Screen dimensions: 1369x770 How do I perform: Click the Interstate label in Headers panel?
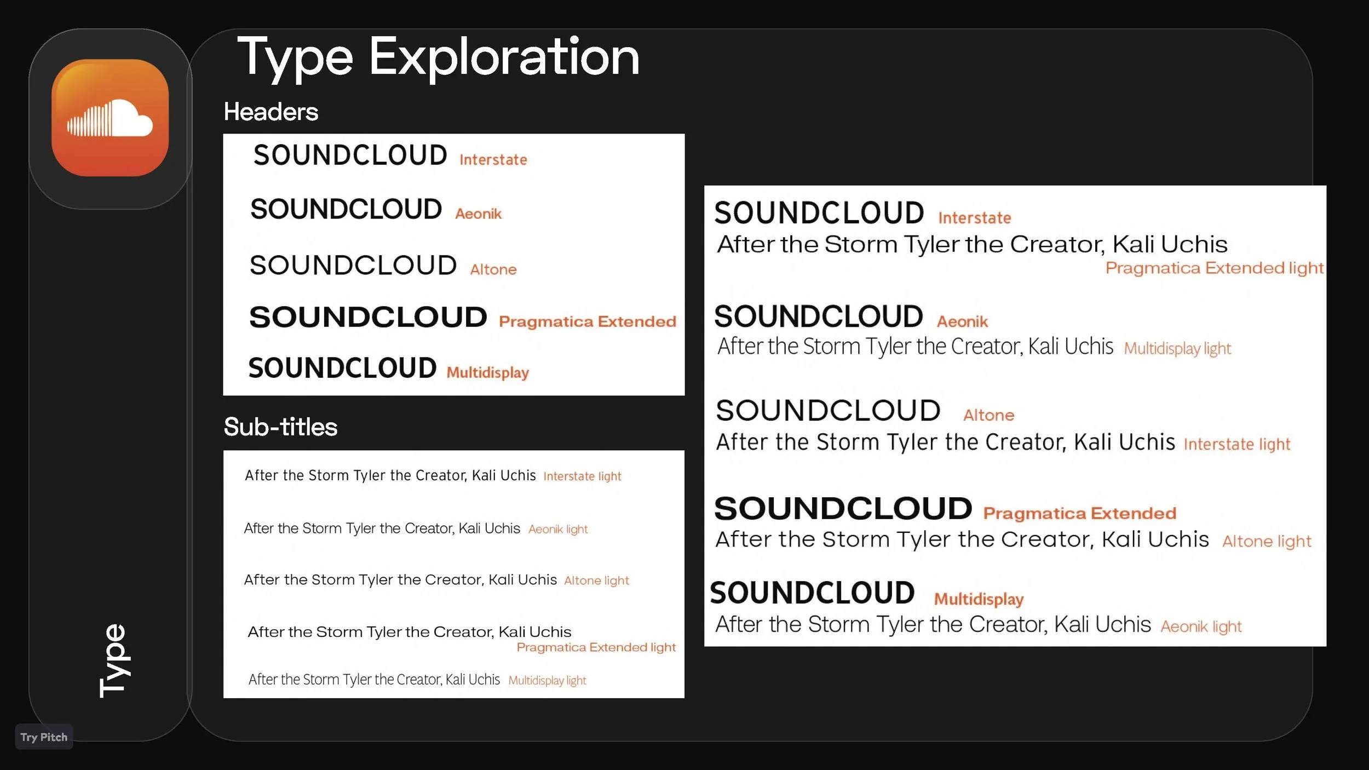[x=493, y=160]
